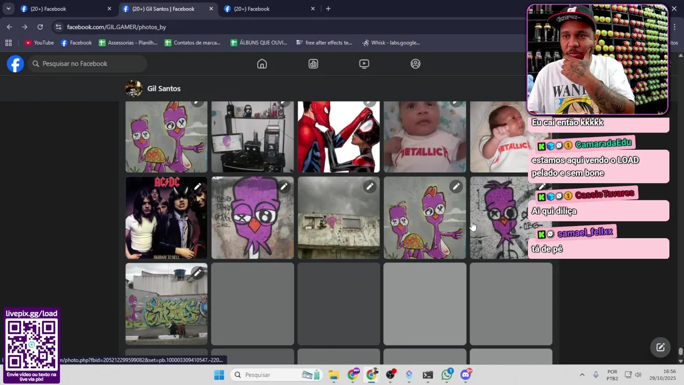The height and width of the screenshot is (385, 684).
Task: Click the browser forward arrow
Action: coord(25,27)
